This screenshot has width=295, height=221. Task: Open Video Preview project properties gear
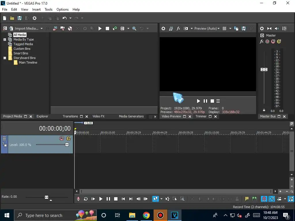coord(163,28)
